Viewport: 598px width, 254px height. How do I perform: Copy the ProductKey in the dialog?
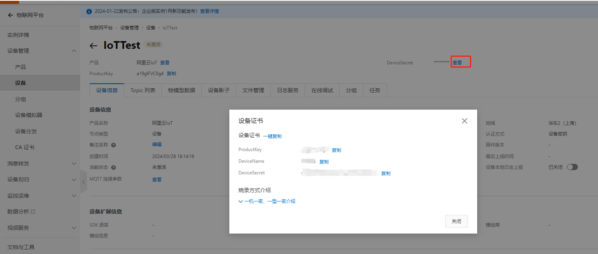point(337,150)
